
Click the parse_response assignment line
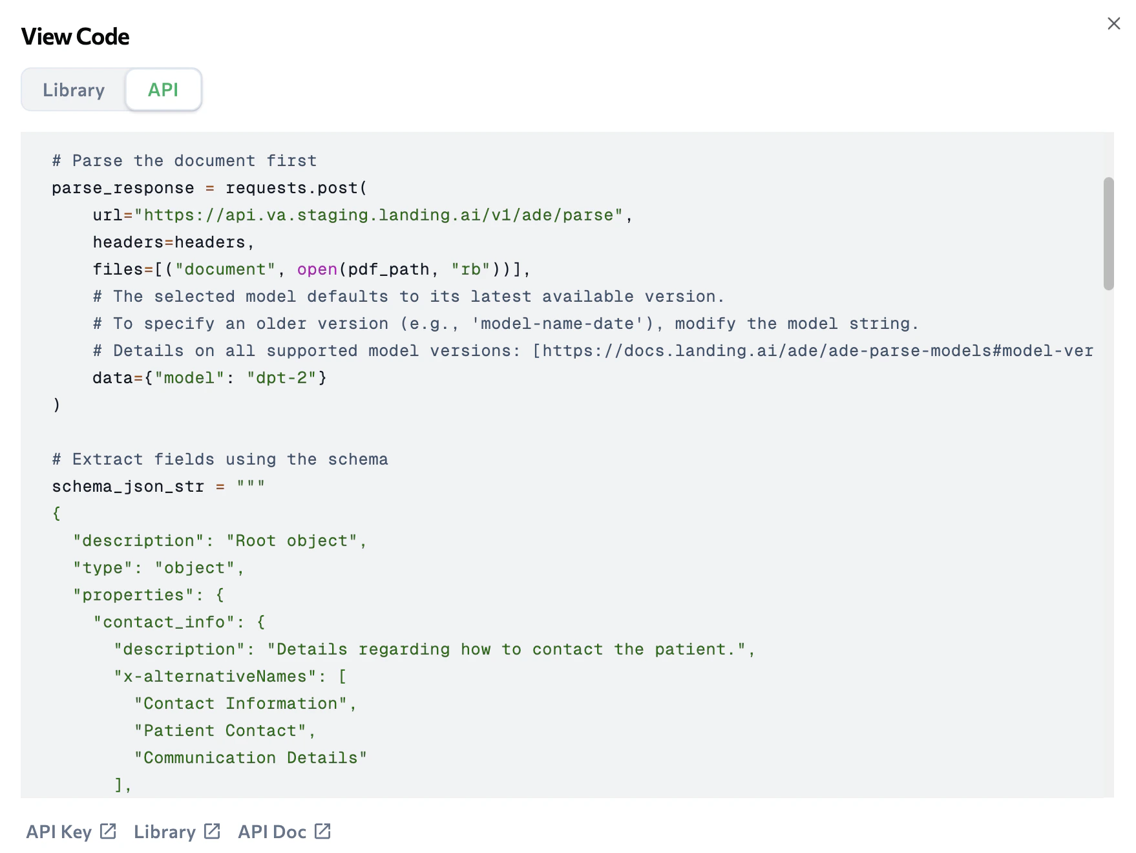tap(209, 188)
